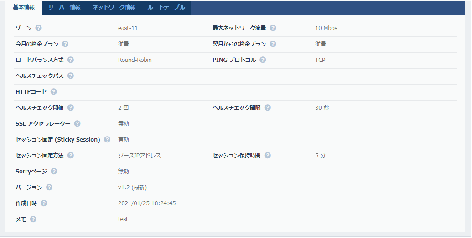Select the ルートテーブル tab
Viewport: 472px width, 238px height.
(166, 7)
